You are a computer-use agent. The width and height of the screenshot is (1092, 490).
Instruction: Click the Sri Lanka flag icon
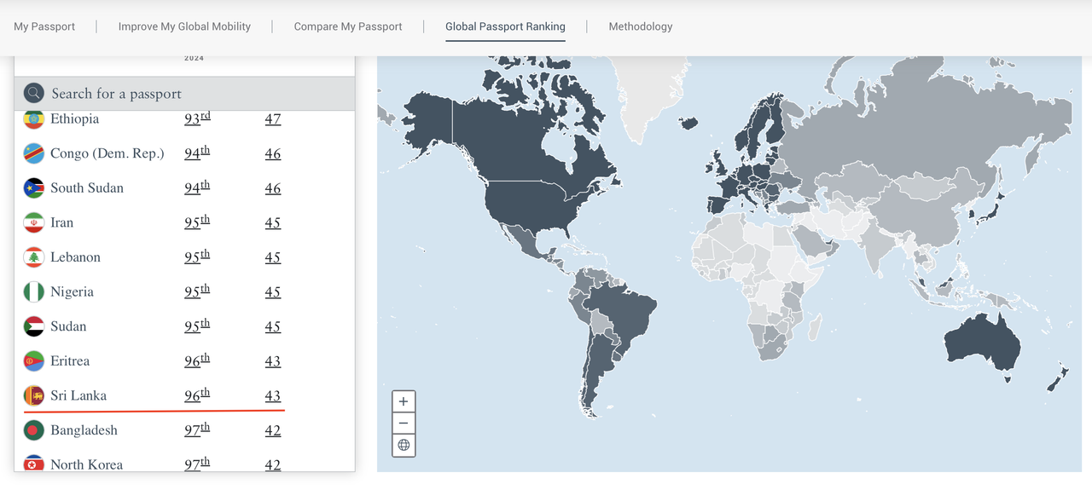point(34,395)
